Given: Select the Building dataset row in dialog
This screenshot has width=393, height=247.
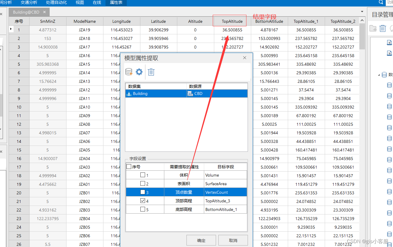Looking at the screenshot, I should 186,93.
